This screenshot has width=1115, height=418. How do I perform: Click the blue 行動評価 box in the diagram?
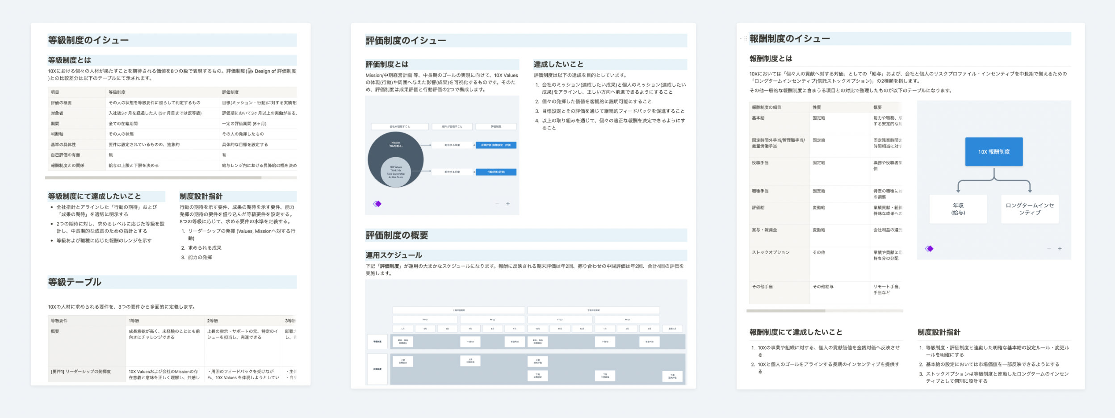click(x=496, y=172)
